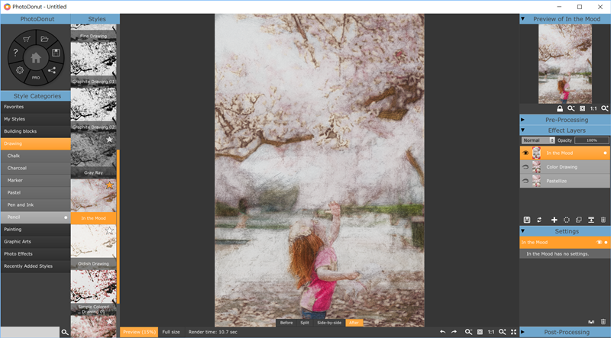Viewport: 611px width, 338px height.
Task: Expand the Pre-Processing panel
Action: pyautogui.click(x=565, y=120)
